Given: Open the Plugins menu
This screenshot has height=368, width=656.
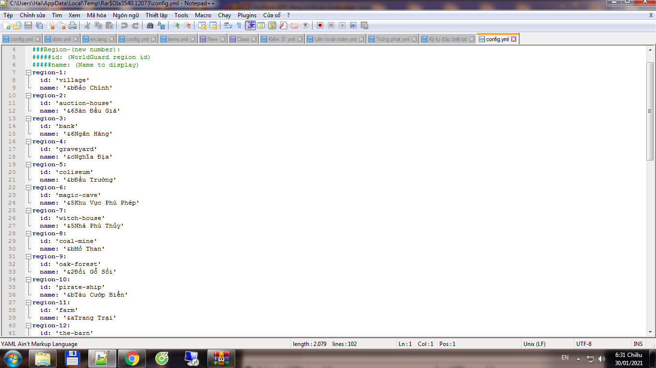Looking at the screenshot, I should point(247,15).
